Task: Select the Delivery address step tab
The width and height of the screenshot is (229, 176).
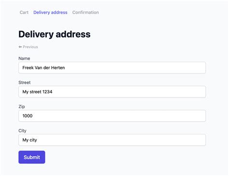Action: point(50,13)
